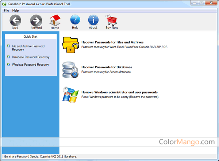The height and width of the screenshot is (161, 219).
Task: Click the iSunshare app icon in title bar
Action: [x=4, y=4]
